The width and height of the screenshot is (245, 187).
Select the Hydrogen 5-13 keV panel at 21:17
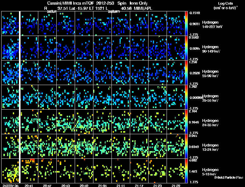click(139, 171)
